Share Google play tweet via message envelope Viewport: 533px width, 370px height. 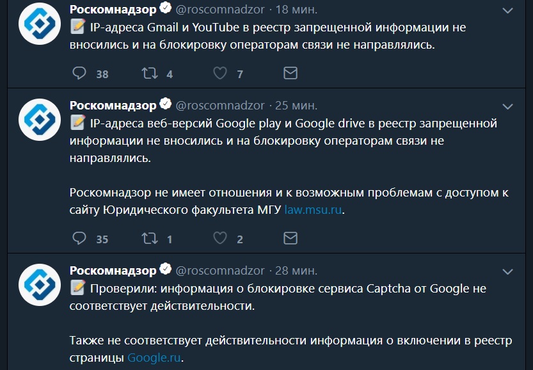click(290, 239)
